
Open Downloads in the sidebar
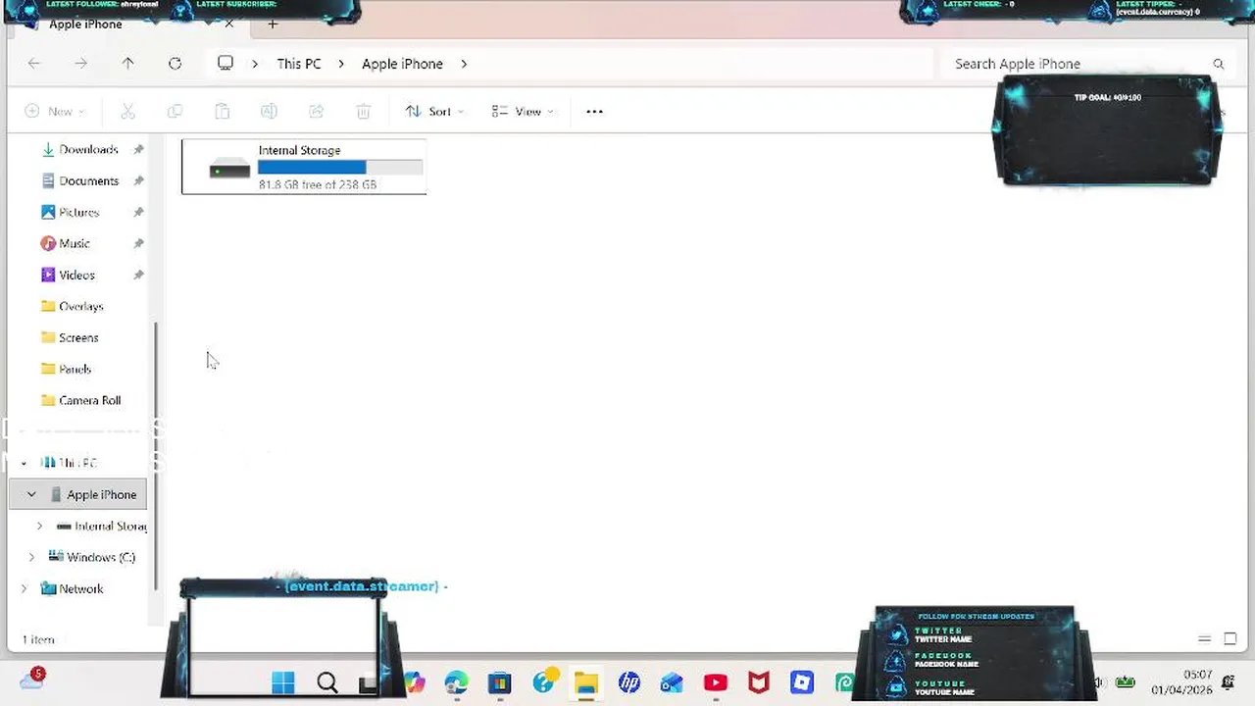[x=88, y=150]
